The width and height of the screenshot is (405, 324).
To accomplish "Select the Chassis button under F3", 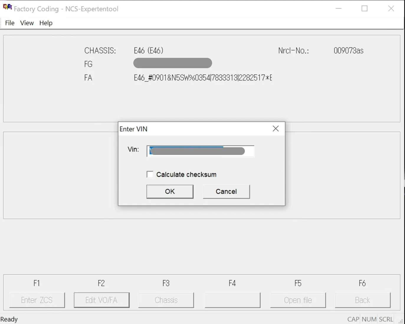I will (x=166, y=300).
